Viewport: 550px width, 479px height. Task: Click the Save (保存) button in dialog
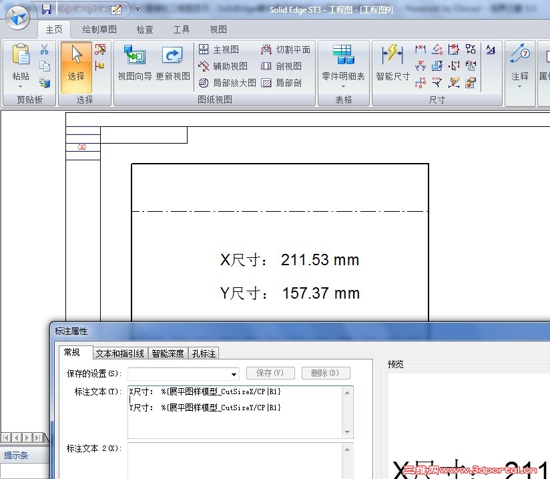tap(270, 373)
